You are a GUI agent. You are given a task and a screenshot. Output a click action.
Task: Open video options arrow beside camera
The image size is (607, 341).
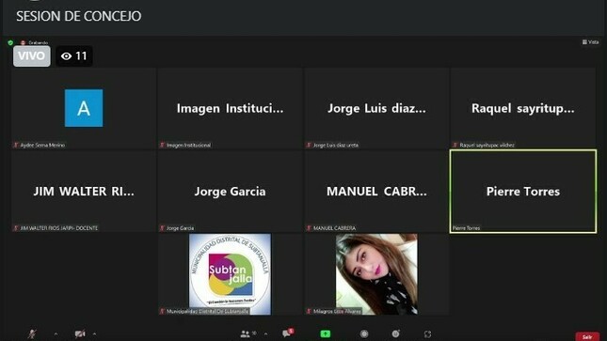(94, 333)
